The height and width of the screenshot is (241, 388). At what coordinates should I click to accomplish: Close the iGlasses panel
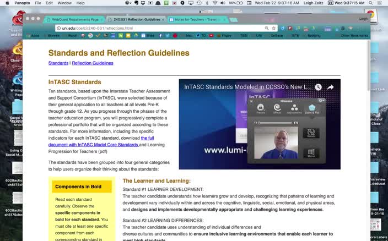[x=251, y=101]
